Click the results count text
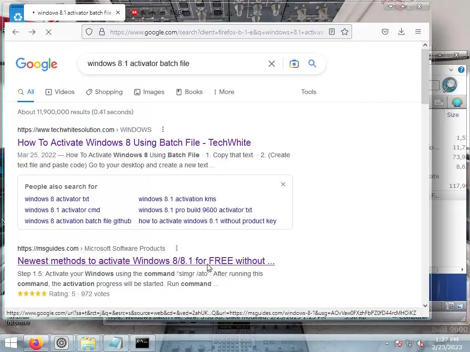This screenshot has width=470, height=352. [x=75, y=112]
